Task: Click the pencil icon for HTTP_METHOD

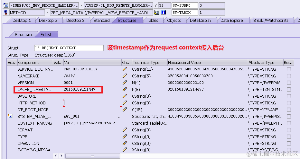Action: point(125,103)
